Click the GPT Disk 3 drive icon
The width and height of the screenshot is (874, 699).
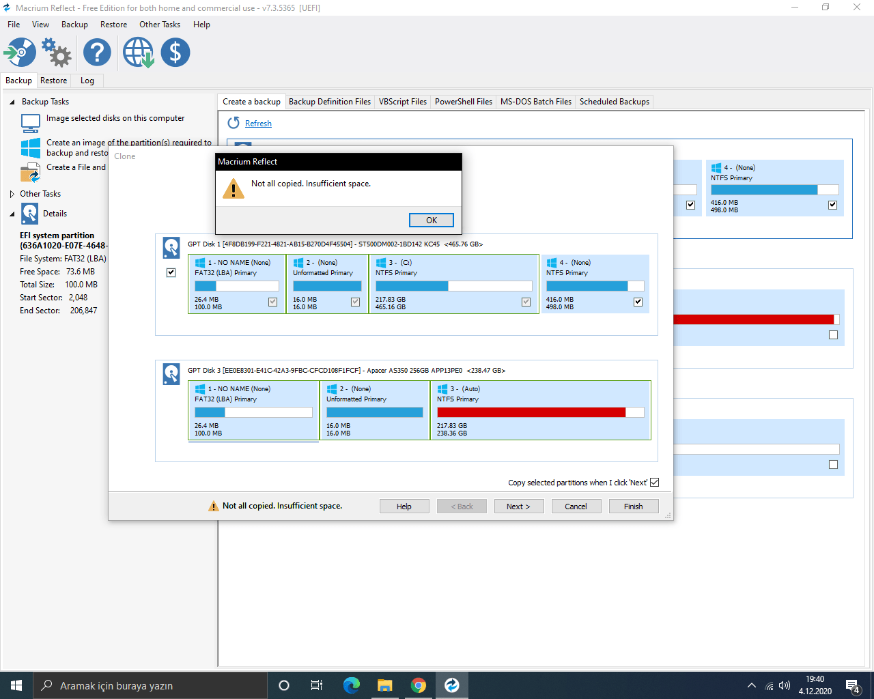[171, 373]
